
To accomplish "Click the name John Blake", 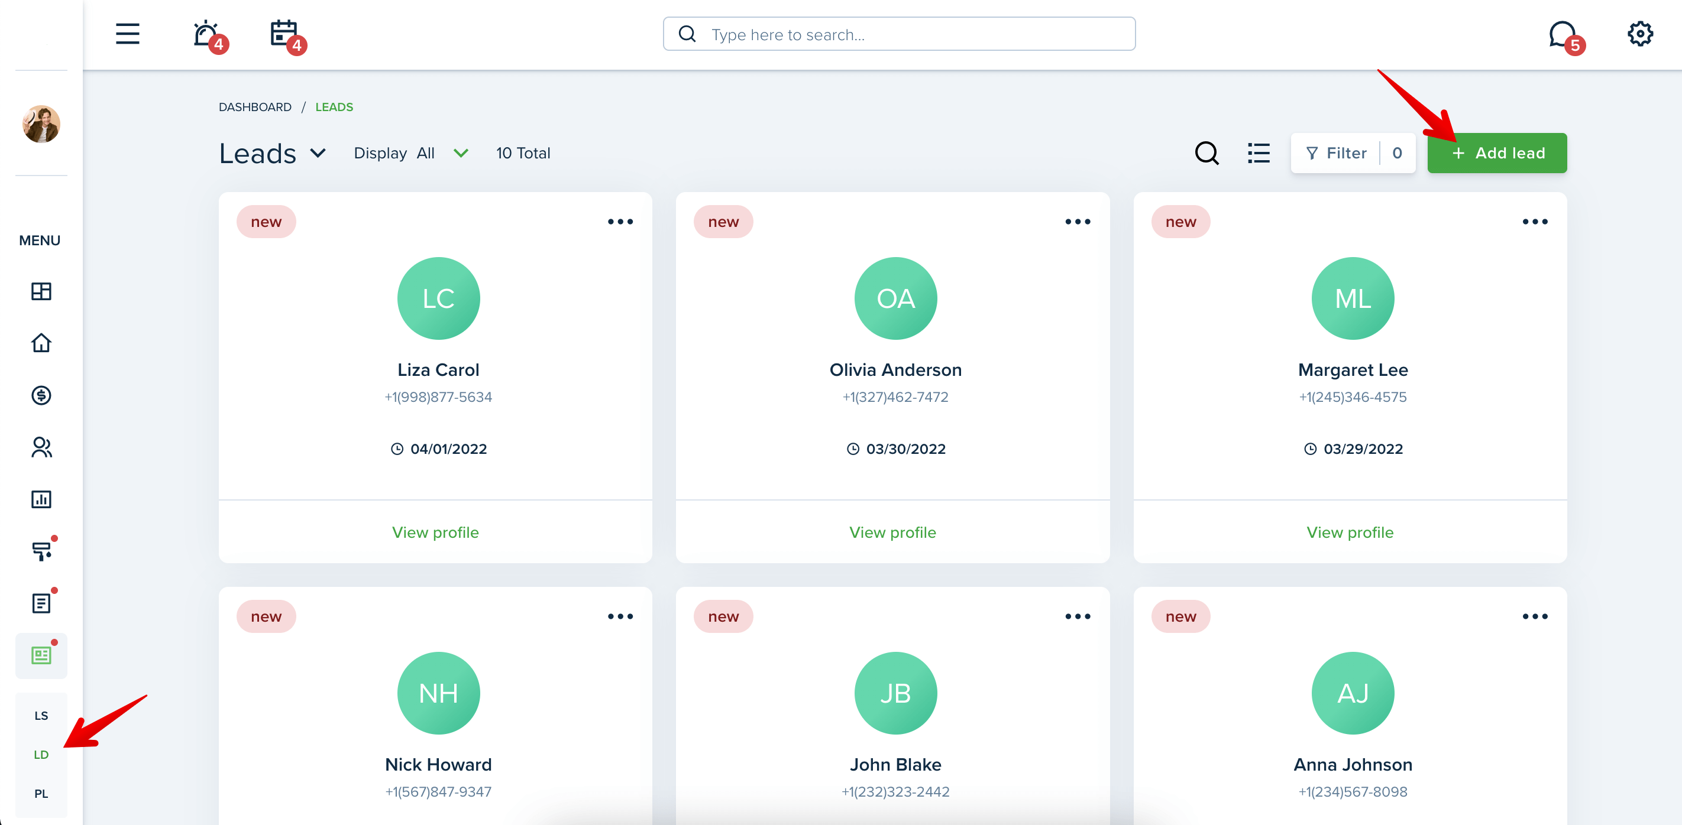I will coord(895,765).
